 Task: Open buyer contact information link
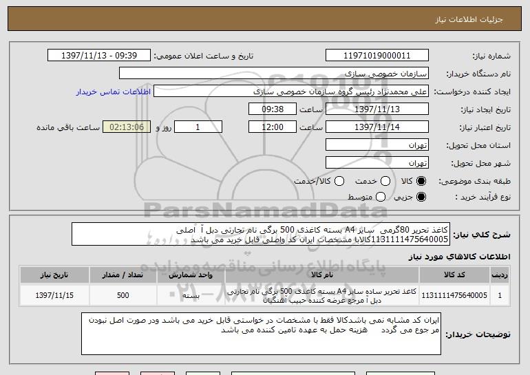(114, 92)
